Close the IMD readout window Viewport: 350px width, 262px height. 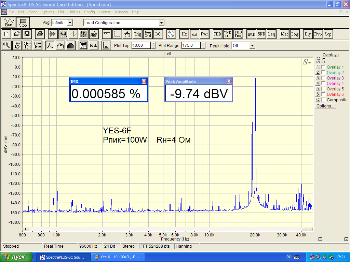[x=144, y=82]
